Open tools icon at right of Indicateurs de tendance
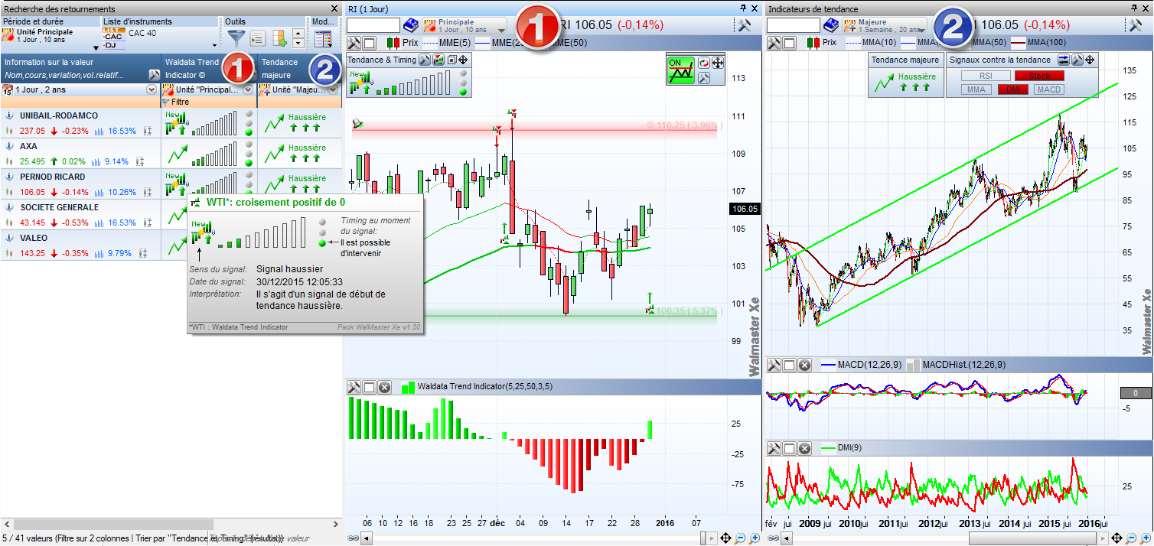Screen dimensions: 1154x546 [1136, 25]
